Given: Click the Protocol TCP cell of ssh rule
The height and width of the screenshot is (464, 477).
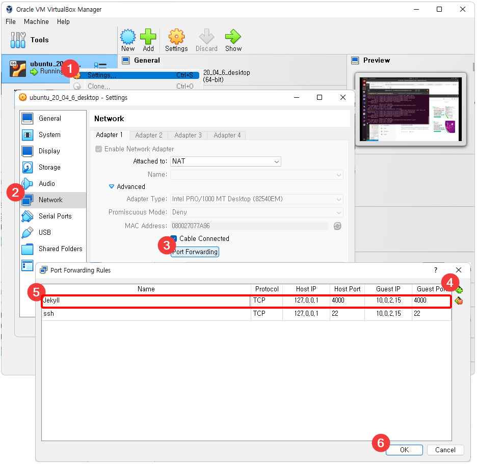Looking at the screenshot, I should point(267,314).
